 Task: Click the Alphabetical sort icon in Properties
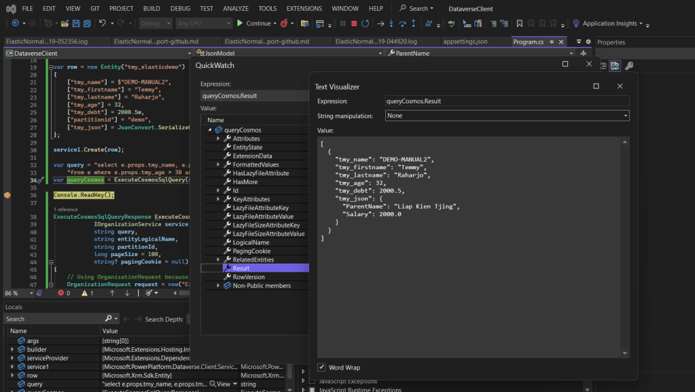(x=614, y=66)
